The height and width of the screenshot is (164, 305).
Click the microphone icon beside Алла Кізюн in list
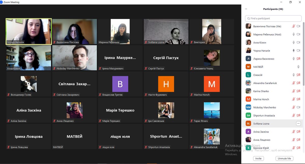coord(294,42)
